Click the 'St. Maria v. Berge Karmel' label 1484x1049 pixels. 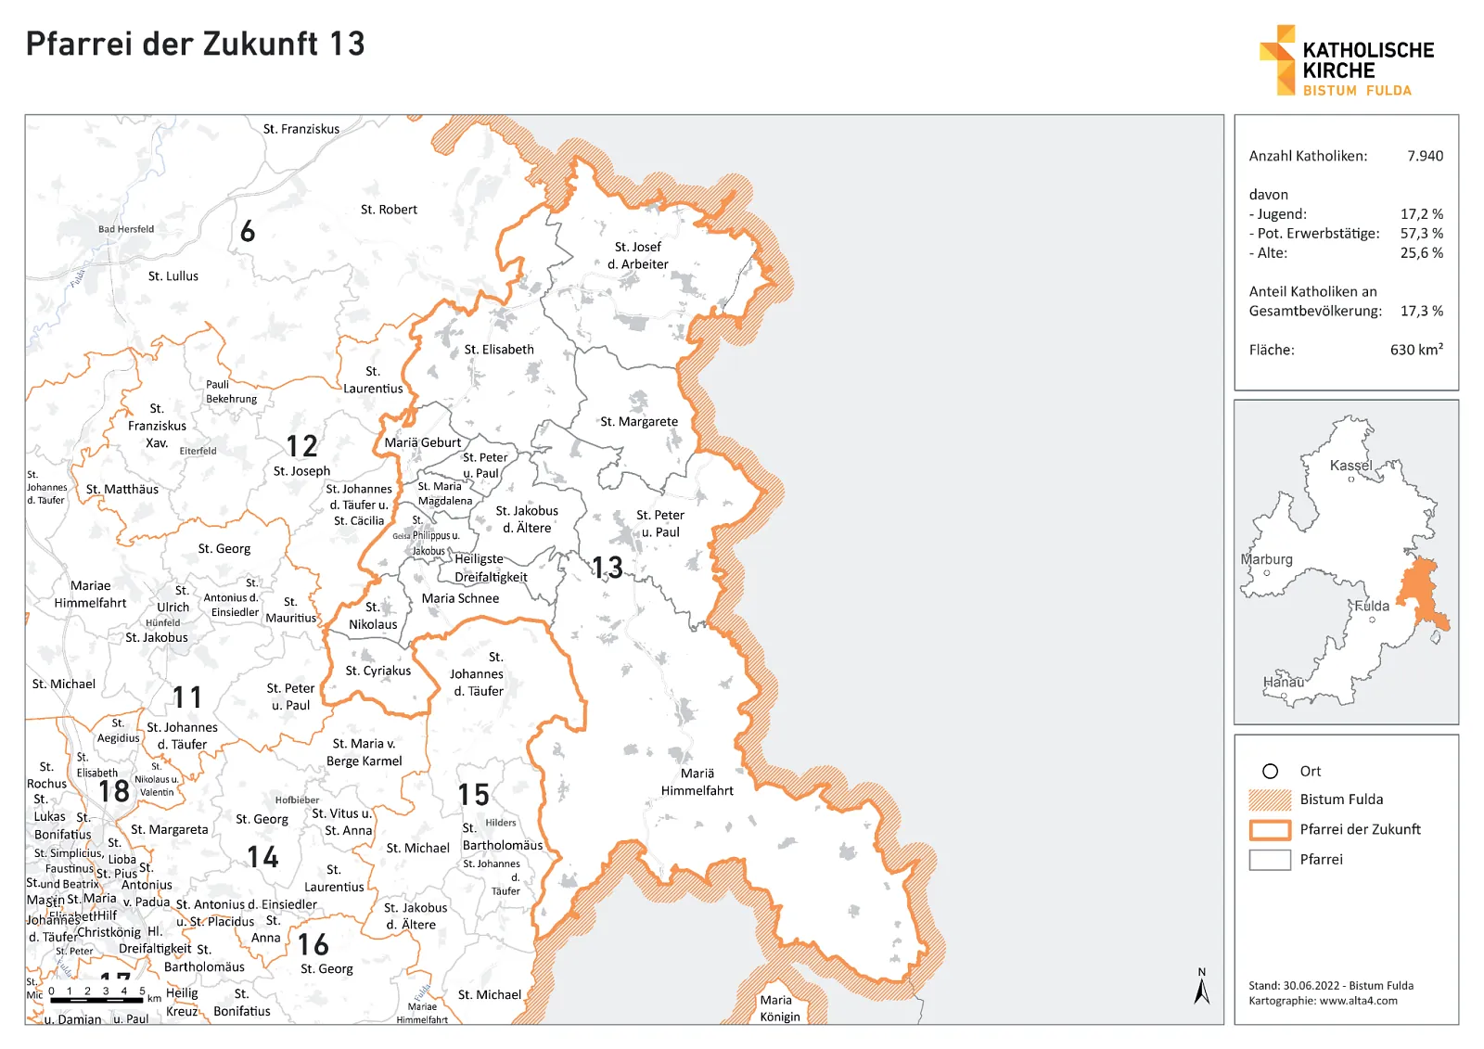(x=365, y=753)
